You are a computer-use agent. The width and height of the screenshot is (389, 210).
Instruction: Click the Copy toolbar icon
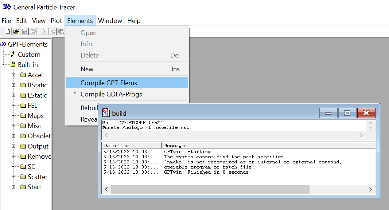(x=52, y=31)
